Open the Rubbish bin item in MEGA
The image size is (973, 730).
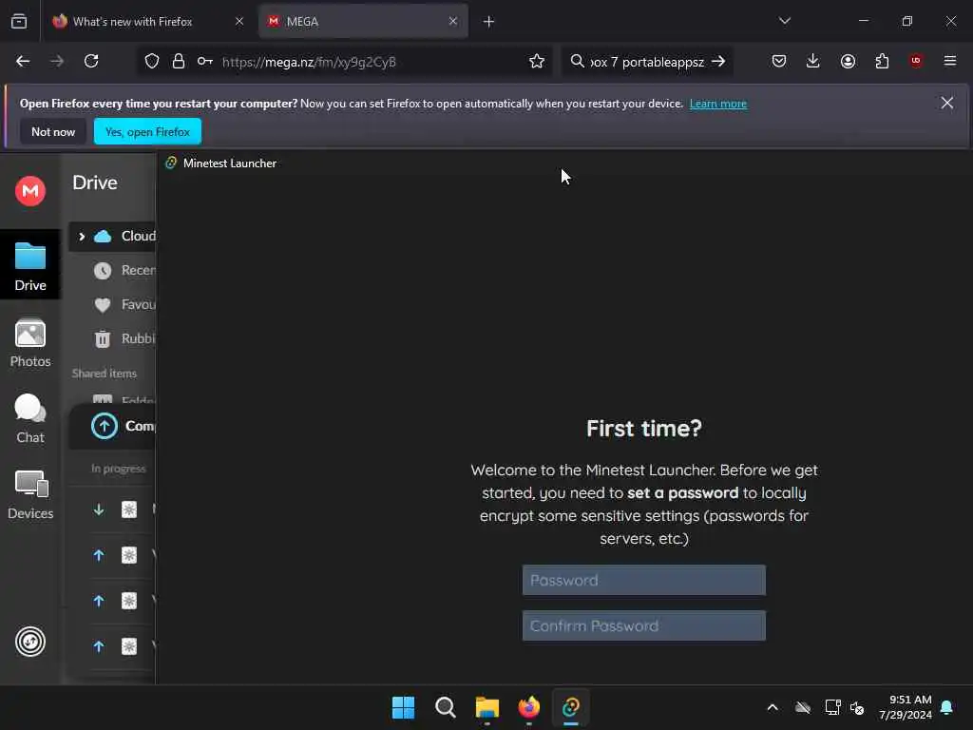point(124,338)
